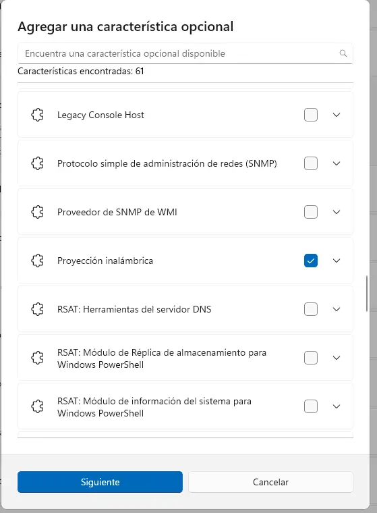This screenshot has height=513, width=377.
Task: Click the RSAT Réplica de almacenamiento icon
Action: 38,358
